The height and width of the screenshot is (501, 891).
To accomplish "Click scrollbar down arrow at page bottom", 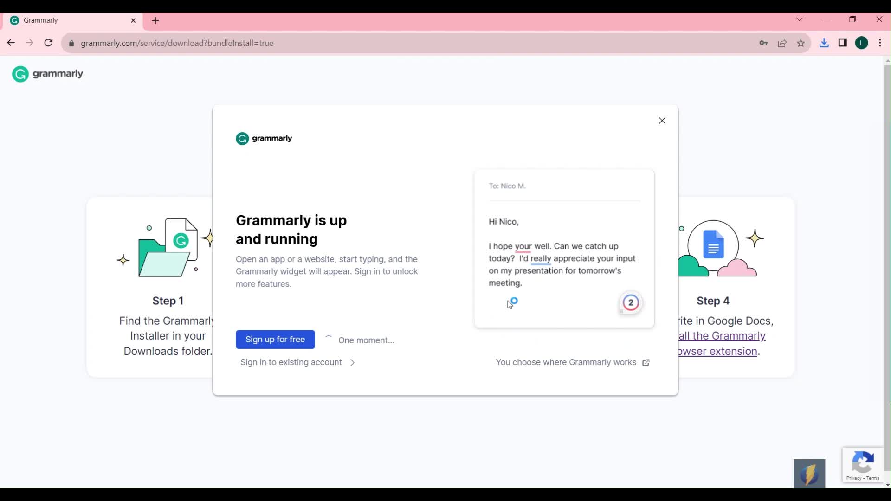I will 887,485.
